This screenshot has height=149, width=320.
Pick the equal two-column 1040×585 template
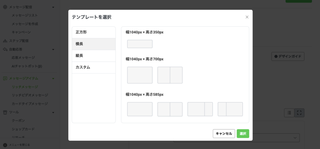tap(170, 109)
